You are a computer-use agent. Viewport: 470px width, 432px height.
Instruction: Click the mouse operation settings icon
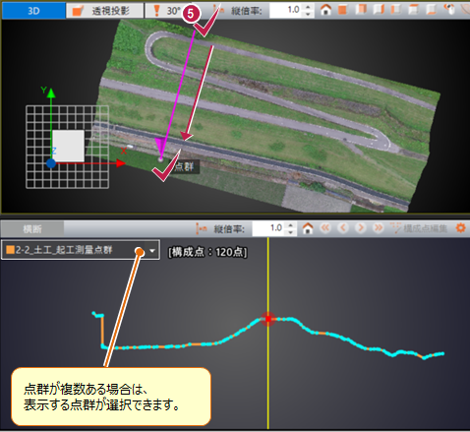coord(449,10)
